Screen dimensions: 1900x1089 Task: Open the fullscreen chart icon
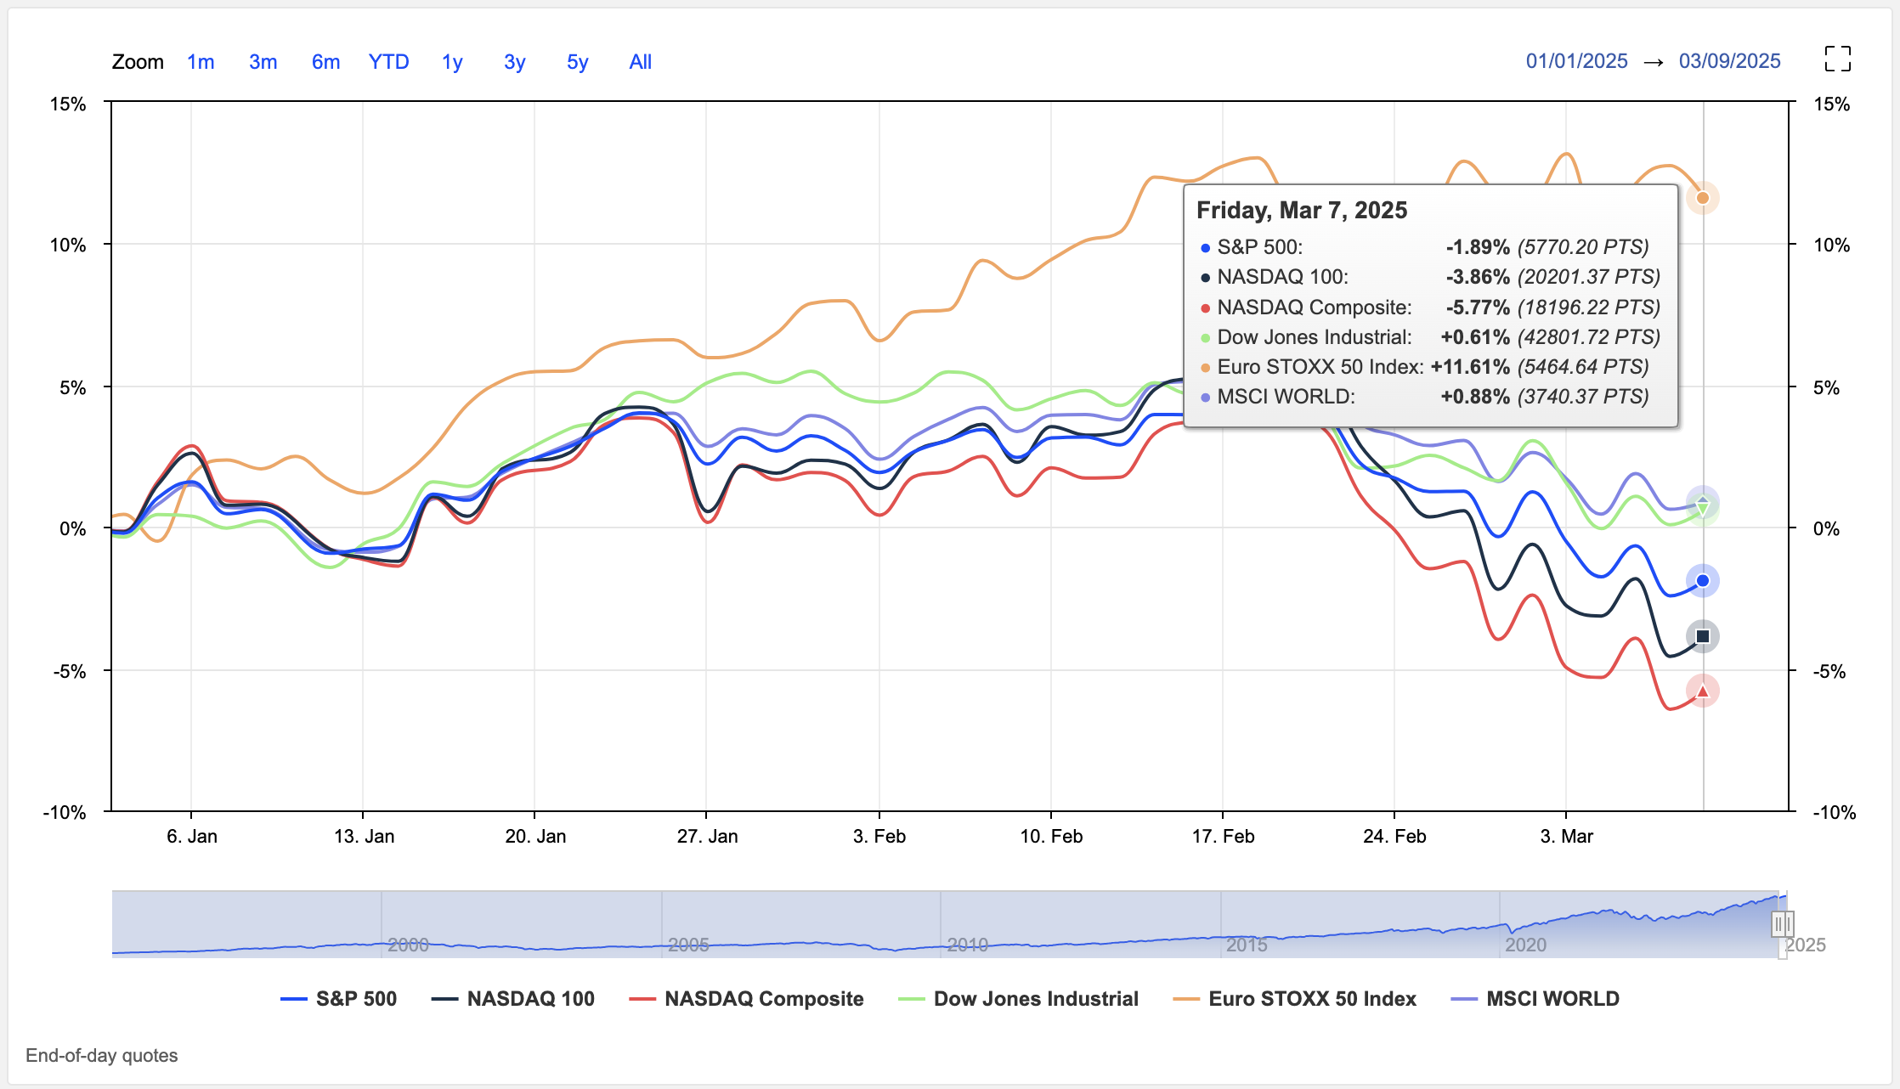click(x=1837, y=59)
